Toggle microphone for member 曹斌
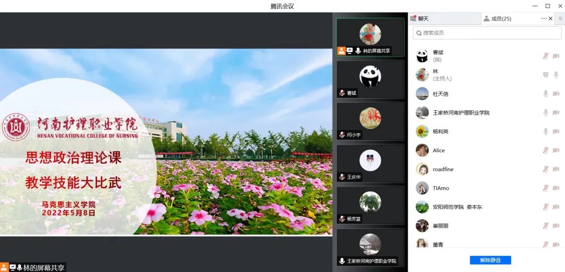The height and width of the screenshot is (272, 565). pos(546,56)
